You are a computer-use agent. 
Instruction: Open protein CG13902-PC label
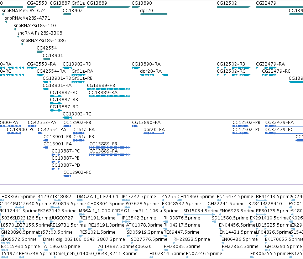point(78,172)
